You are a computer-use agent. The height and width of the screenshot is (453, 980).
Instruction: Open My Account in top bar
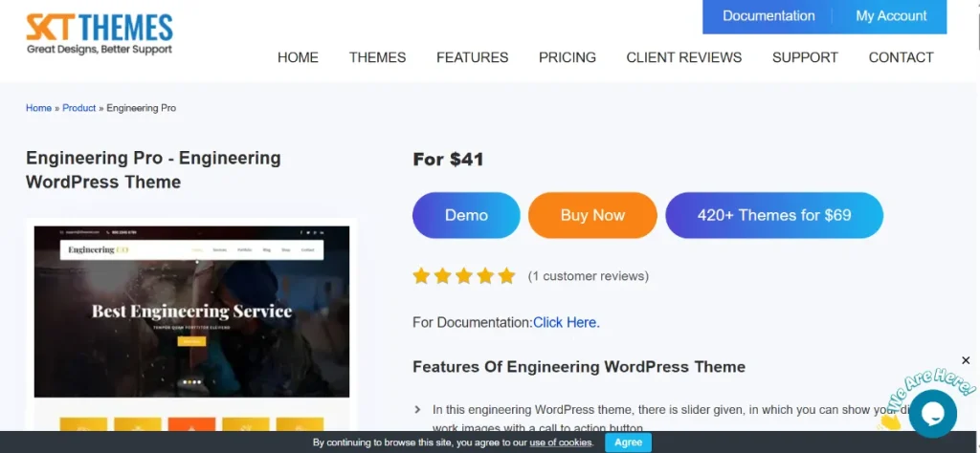click(x=891, y=16)
